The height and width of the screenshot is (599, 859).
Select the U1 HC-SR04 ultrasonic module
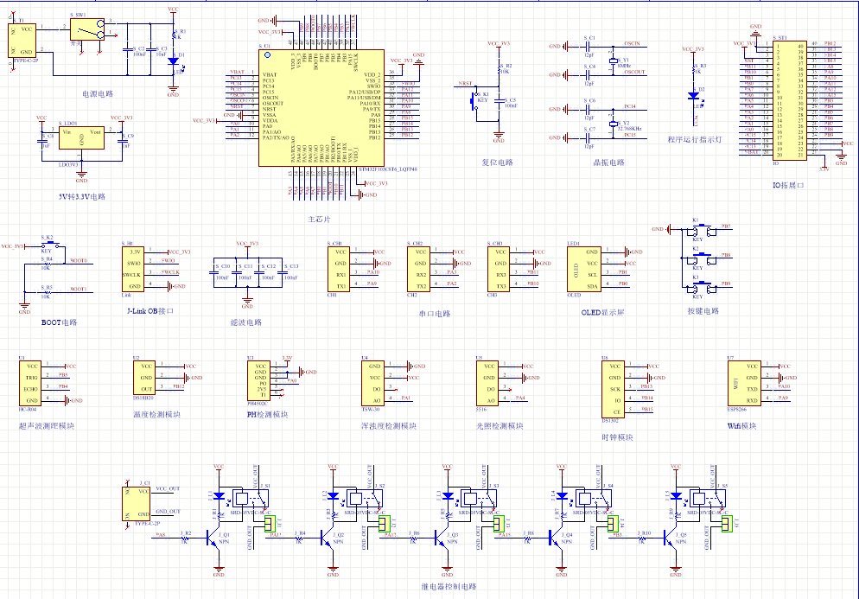pos(29,384)
